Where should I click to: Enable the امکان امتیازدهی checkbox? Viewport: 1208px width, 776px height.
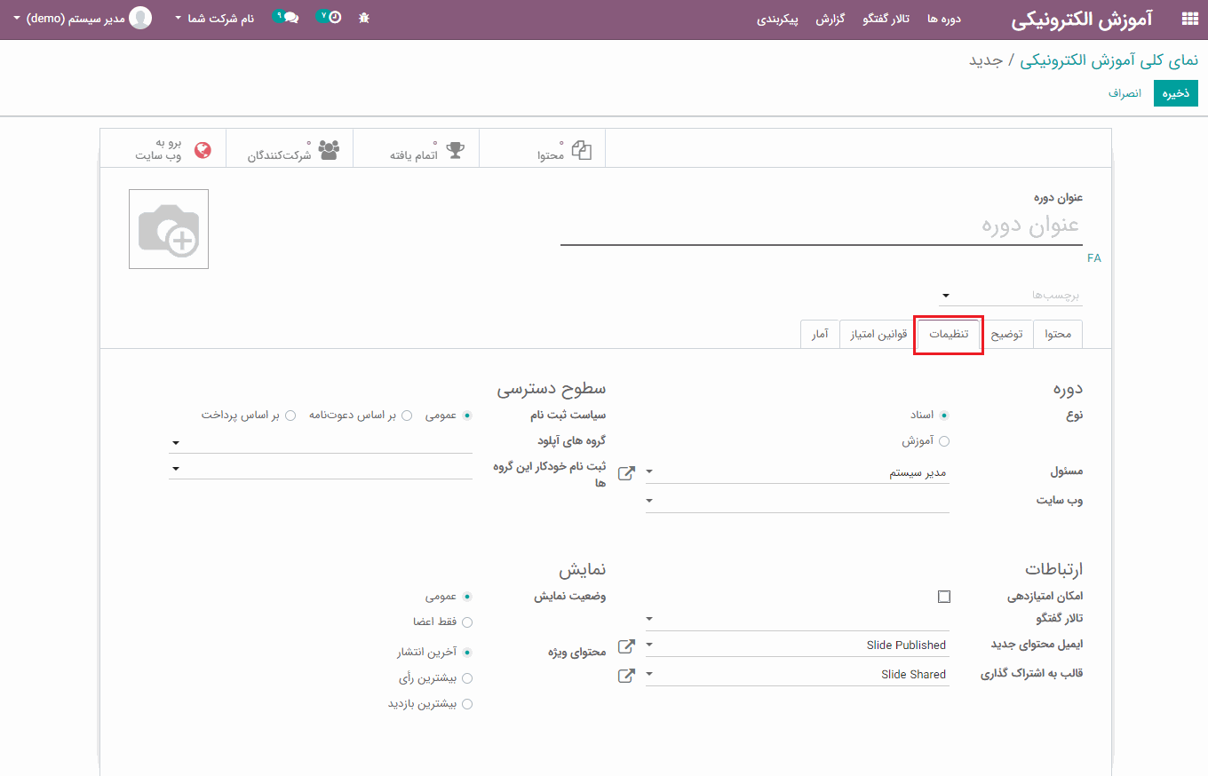[x=944, y=597]
